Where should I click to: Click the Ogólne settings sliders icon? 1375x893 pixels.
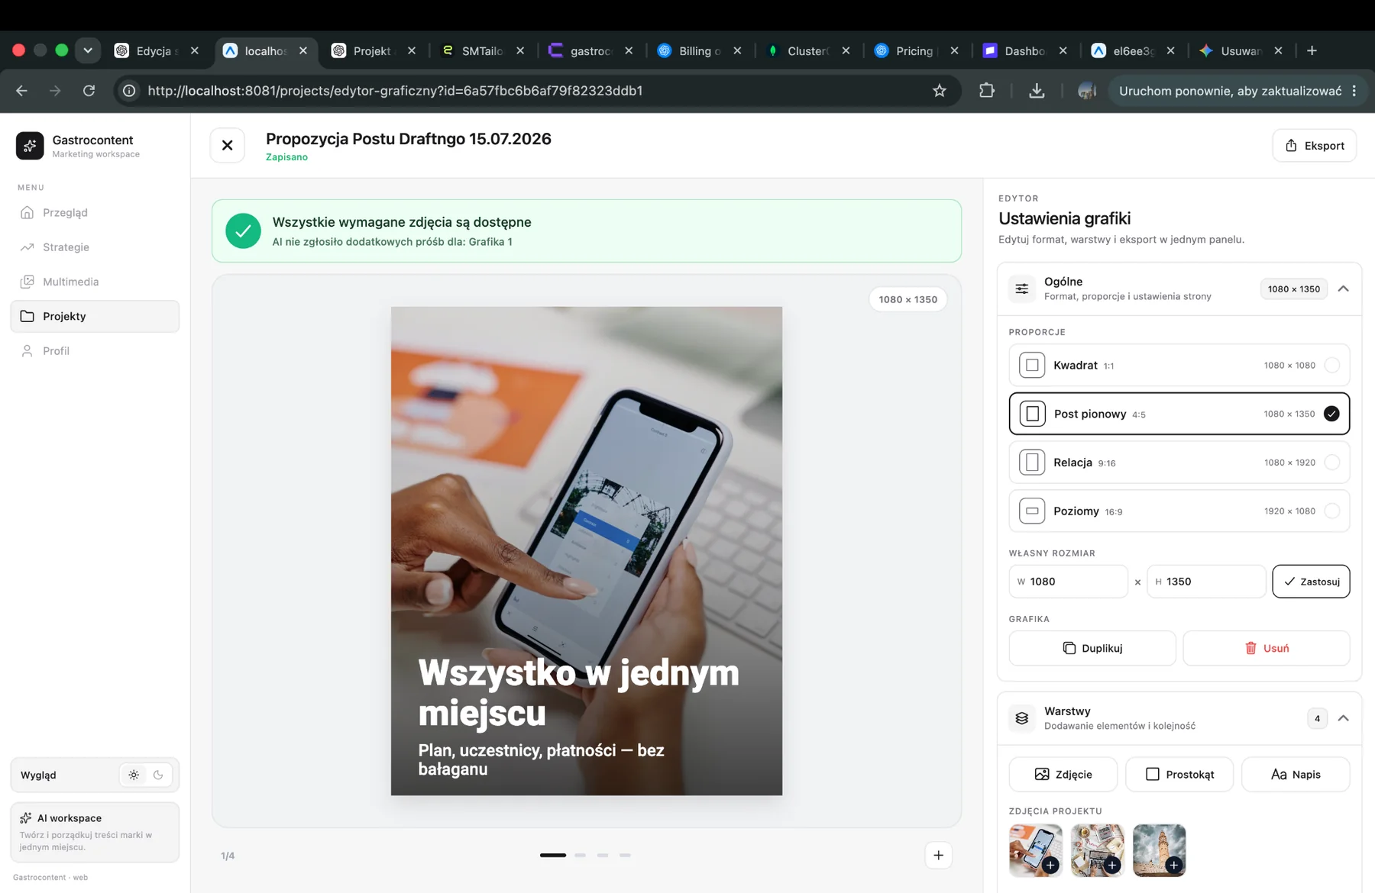click(1022, 289)
